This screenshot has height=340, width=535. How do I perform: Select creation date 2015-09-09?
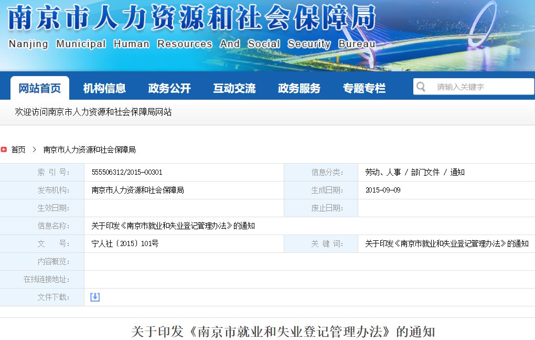coord(383,190)
